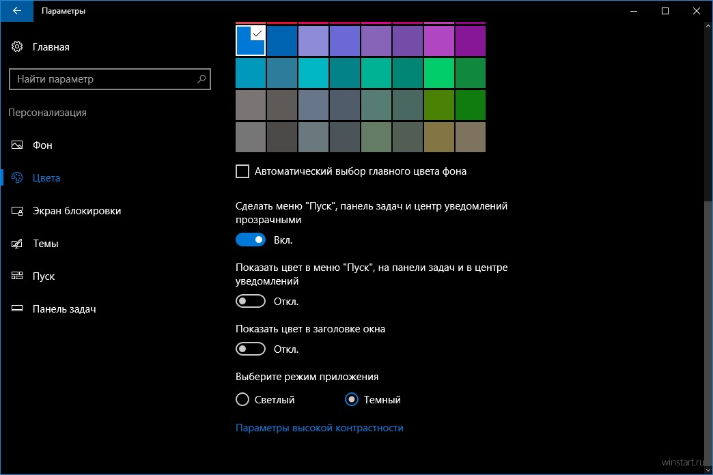The image size is (713, 475).
Task: Choose the dark blue swatch beside checked one
Action: tap(282, 40)
